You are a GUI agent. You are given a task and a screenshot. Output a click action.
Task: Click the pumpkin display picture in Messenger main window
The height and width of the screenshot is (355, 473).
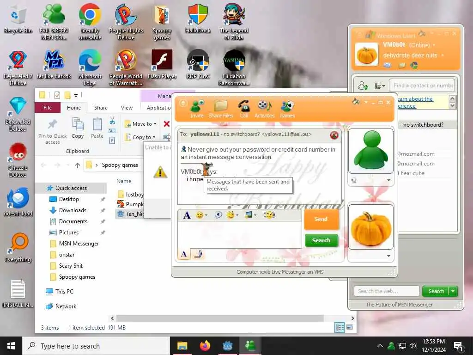pos(366,55)
